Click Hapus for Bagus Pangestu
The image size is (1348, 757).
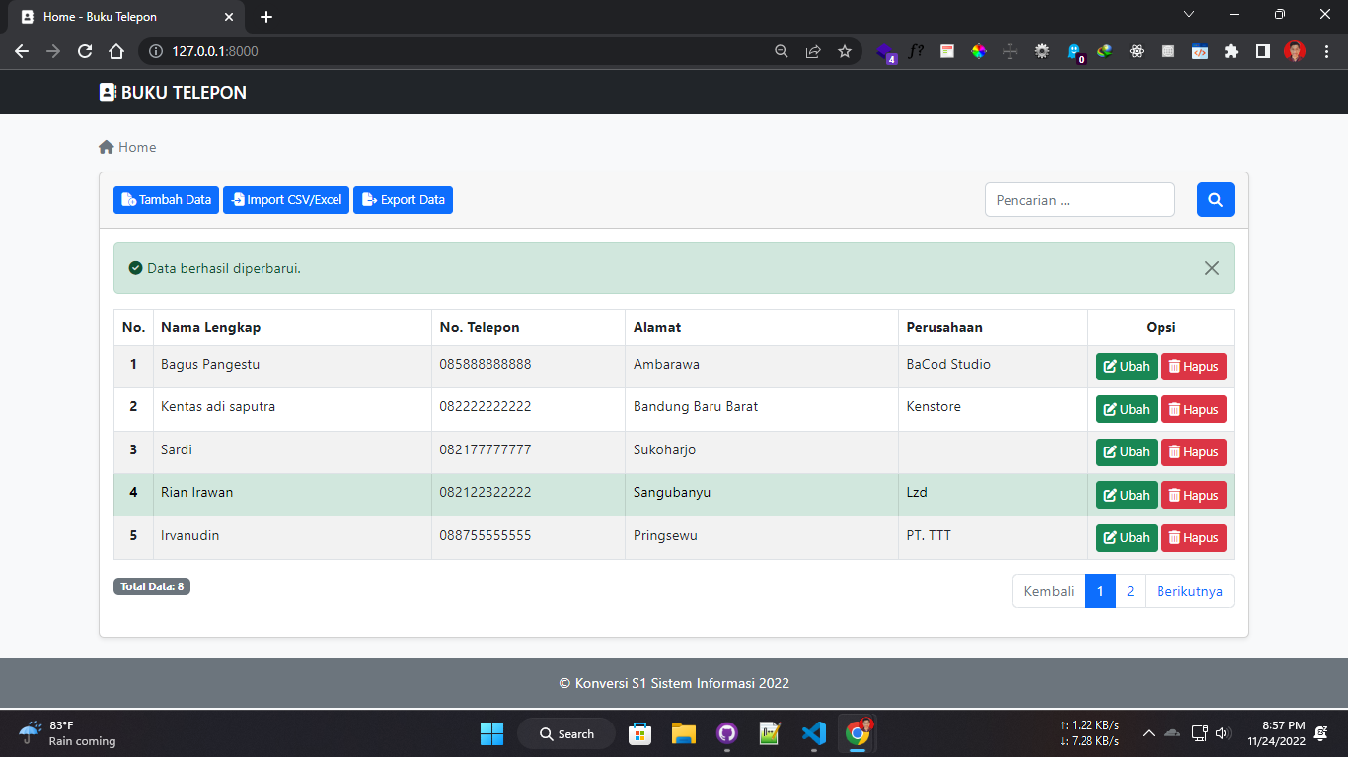point(1193,367)
